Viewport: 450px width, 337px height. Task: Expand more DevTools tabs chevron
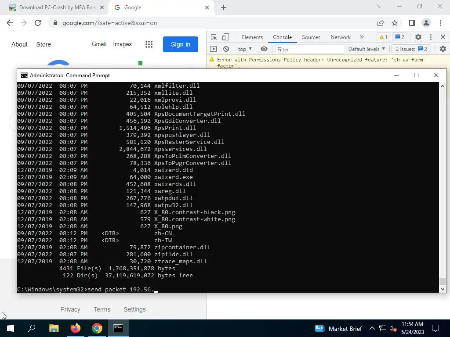coord(362,37)
